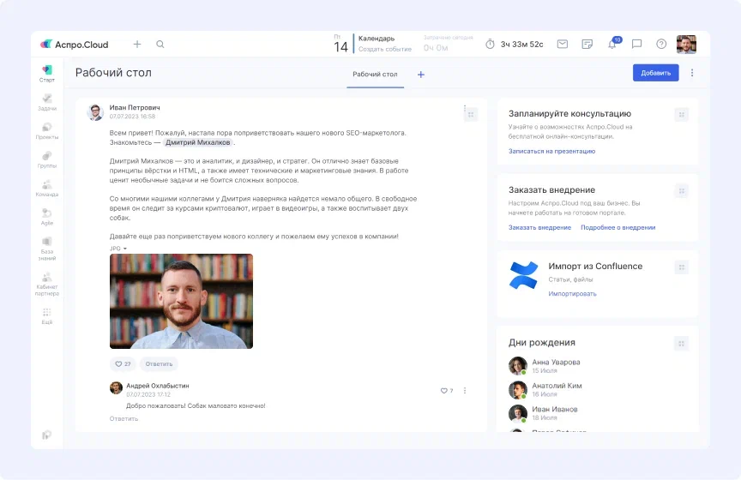Click the Дмитрий Михалков mention tag
741x480 pixels.
[x=197, y=142]
